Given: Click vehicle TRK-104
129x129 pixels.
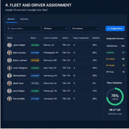Looking at the screenshot, I should [x=66, y=68].
